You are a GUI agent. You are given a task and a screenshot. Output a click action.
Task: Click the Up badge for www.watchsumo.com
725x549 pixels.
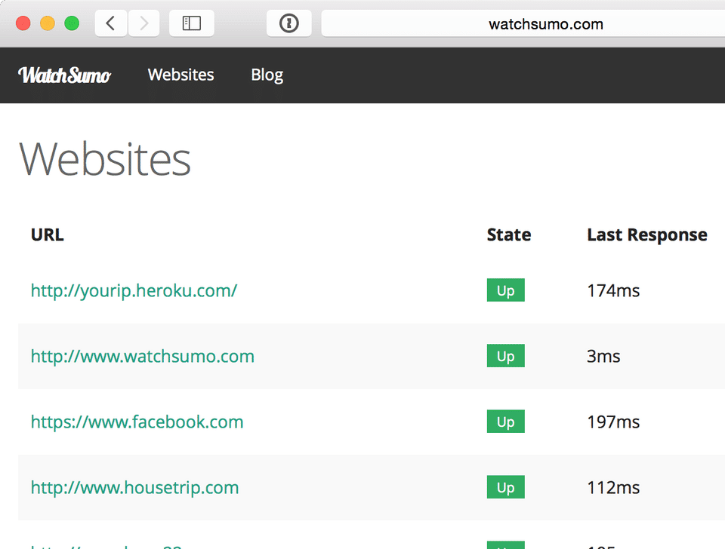505,356
